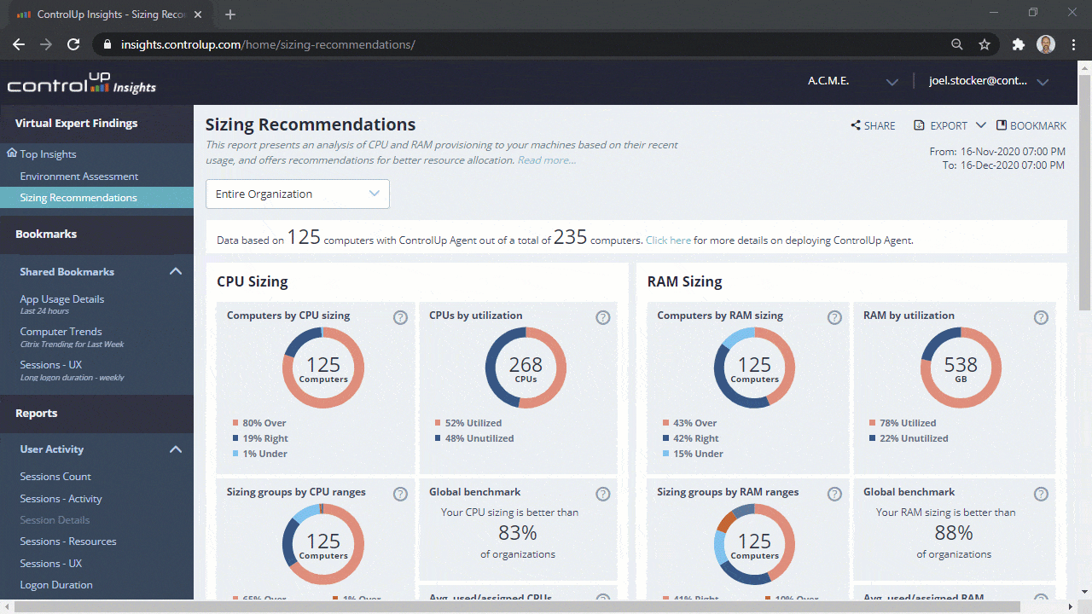This screenshot has width=1092, height=614.
Task: Click the ControlUp Insights logo
Action: (x=82, y=84)
